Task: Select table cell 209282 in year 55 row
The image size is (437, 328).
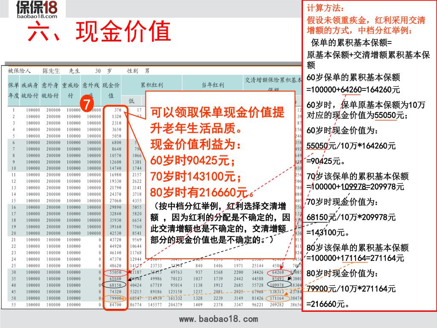Action: (277, 305)
